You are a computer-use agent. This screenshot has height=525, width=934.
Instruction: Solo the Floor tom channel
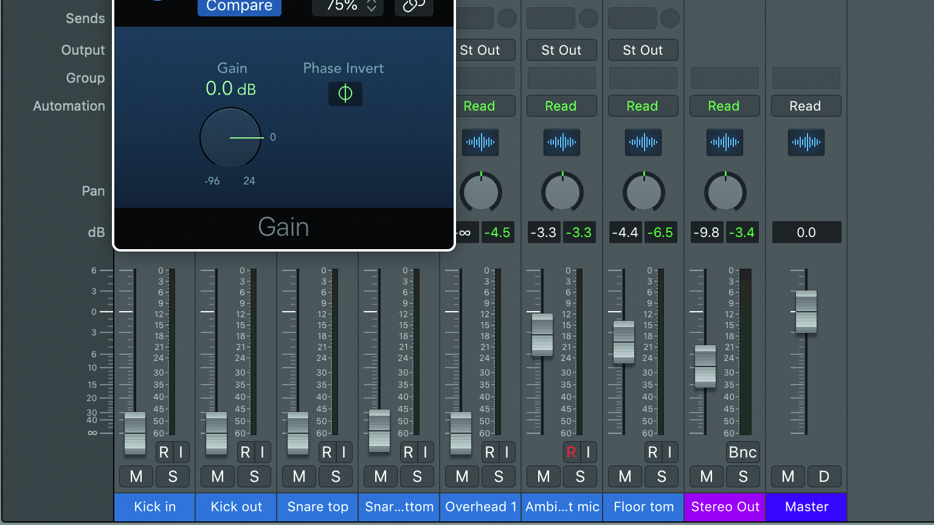[x=662, y=476]
